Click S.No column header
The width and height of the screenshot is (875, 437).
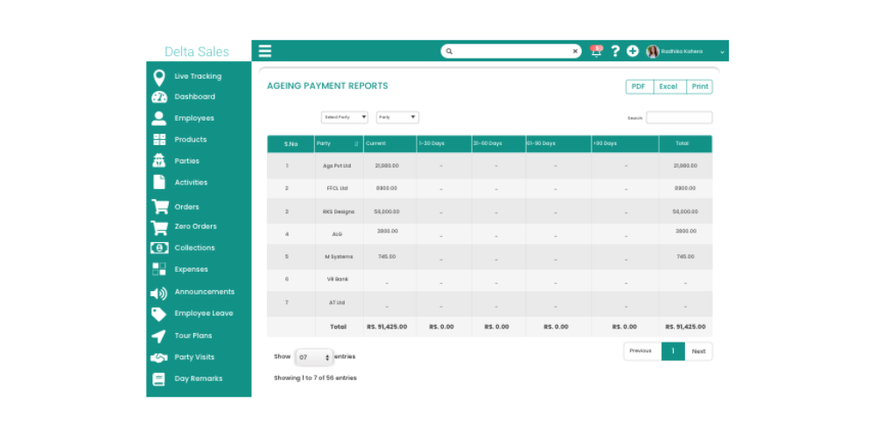point(290,144)
